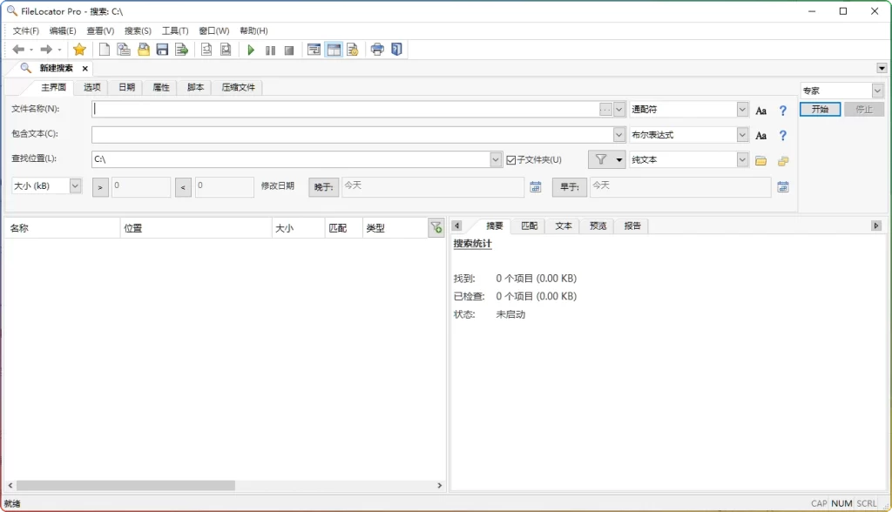Expand the 布尔表达式 dropdown
The image size is (892, 512).
coord(741,134)
